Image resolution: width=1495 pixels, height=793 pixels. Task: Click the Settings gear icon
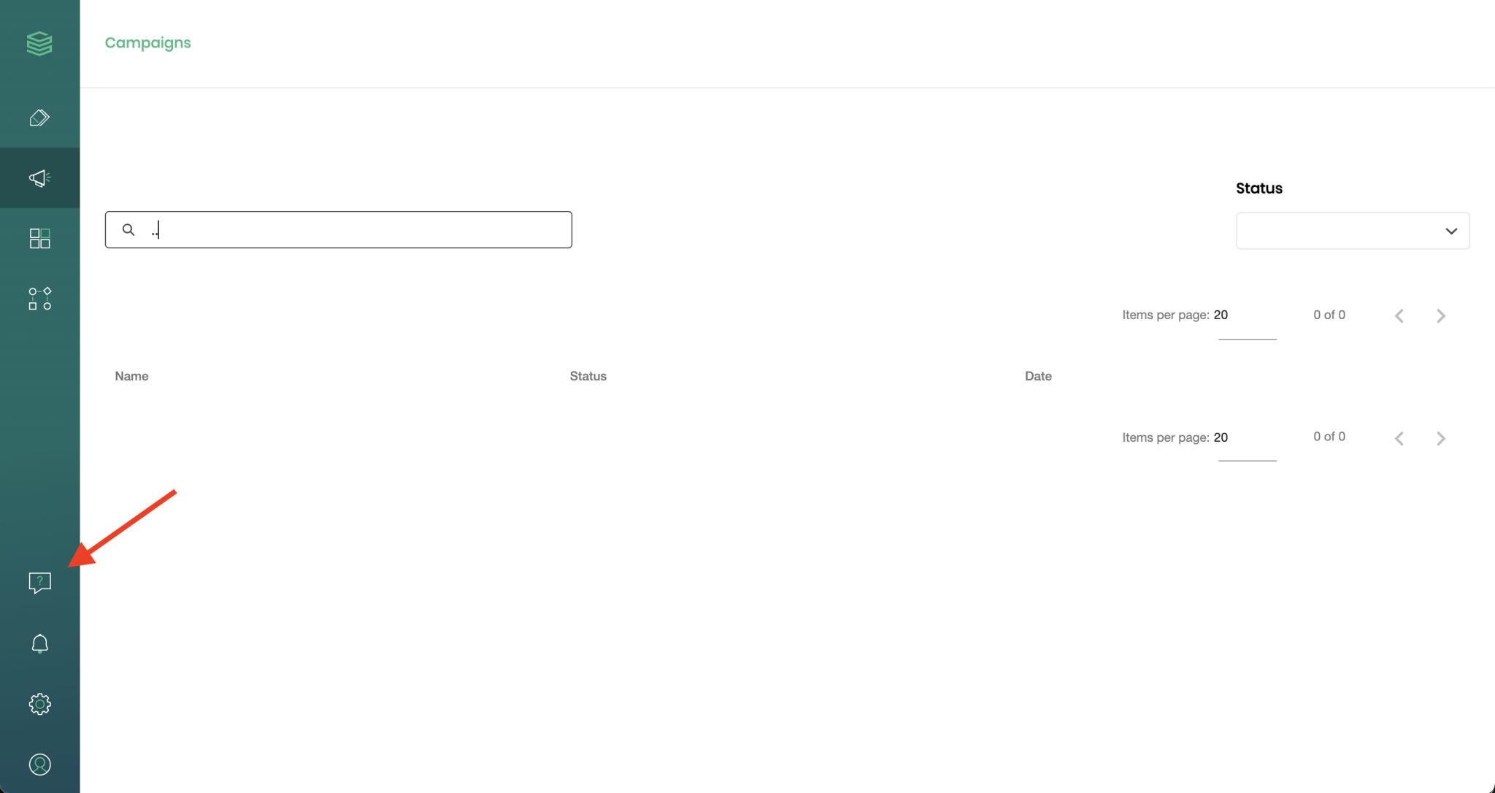point(39,704)
